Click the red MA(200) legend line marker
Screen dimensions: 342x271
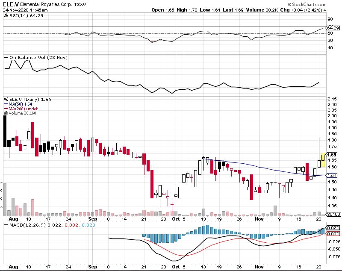click(x=6, y=109)
